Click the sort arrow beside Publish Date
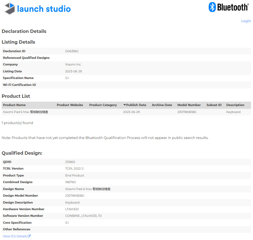The width and height of the screenshot is (253, 240). tap(125, 105)
